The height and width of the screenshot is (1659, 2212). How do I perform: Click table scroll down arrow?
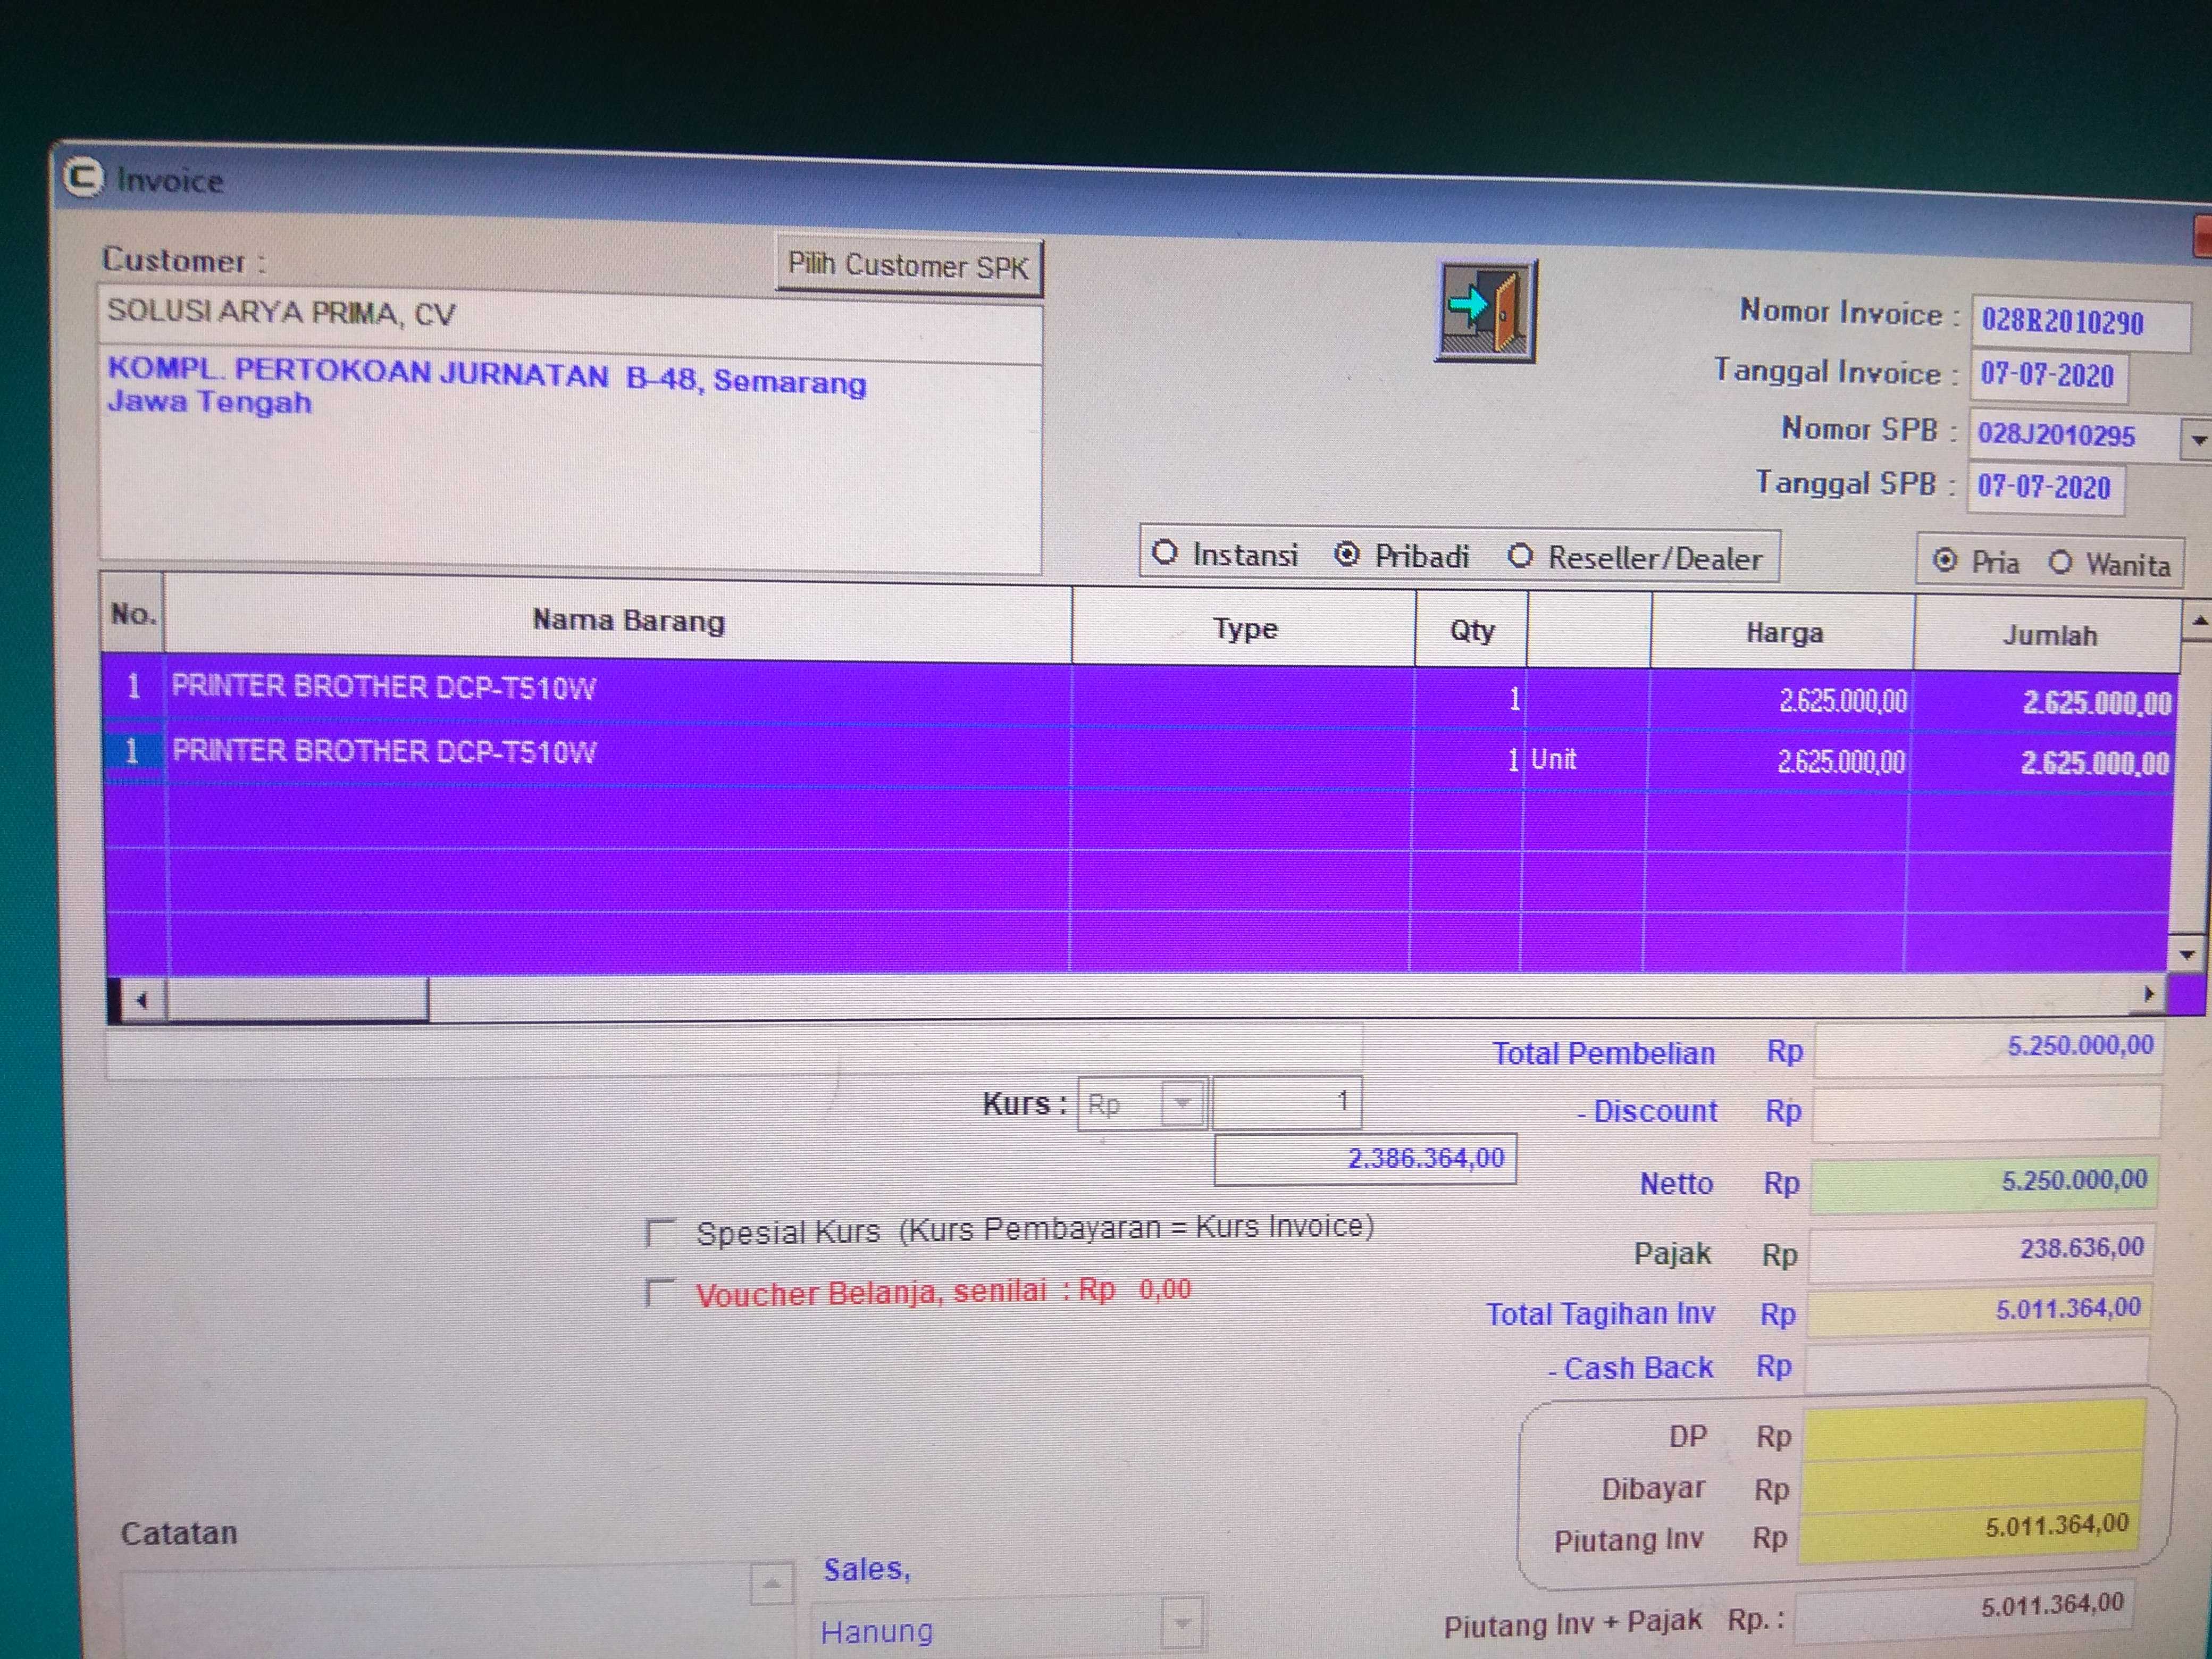(x=2186, y=955)
